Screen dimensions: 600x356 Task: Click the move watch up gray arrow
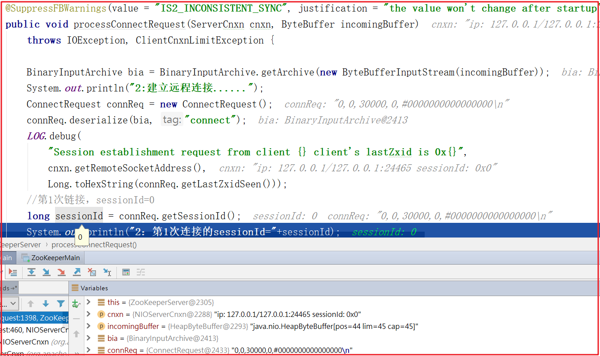coord(76,334)
